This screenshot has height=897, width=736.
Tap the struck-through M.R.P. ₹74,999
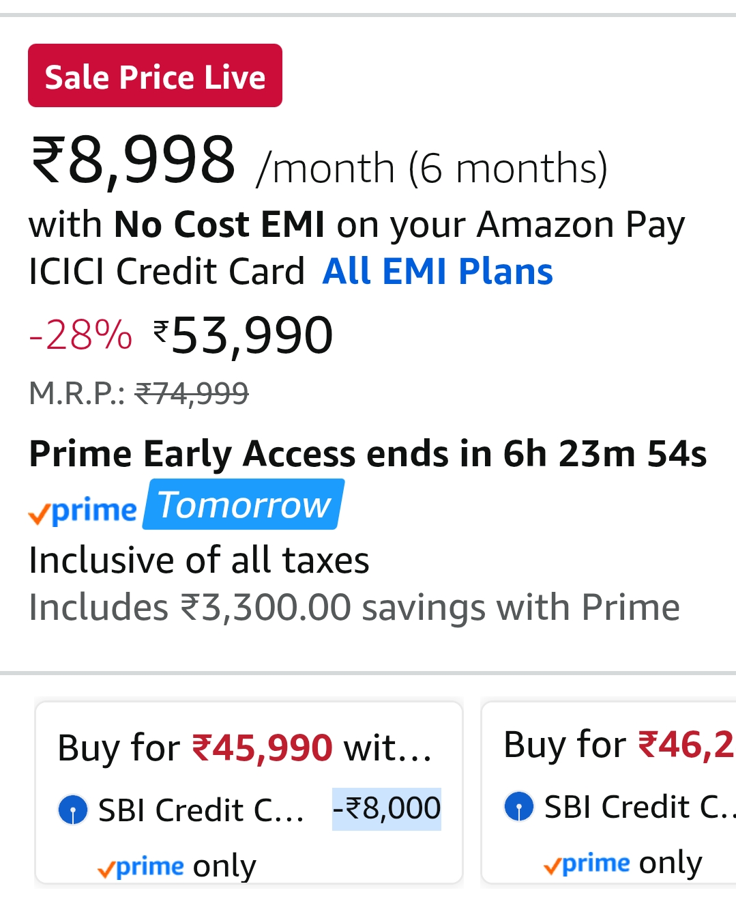coord(192,393)
